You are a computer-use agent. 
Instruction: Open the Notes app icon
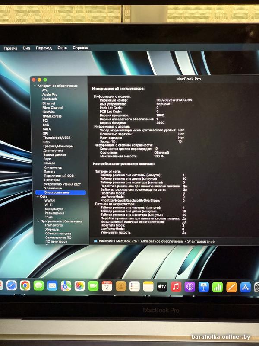click(148, 287)
